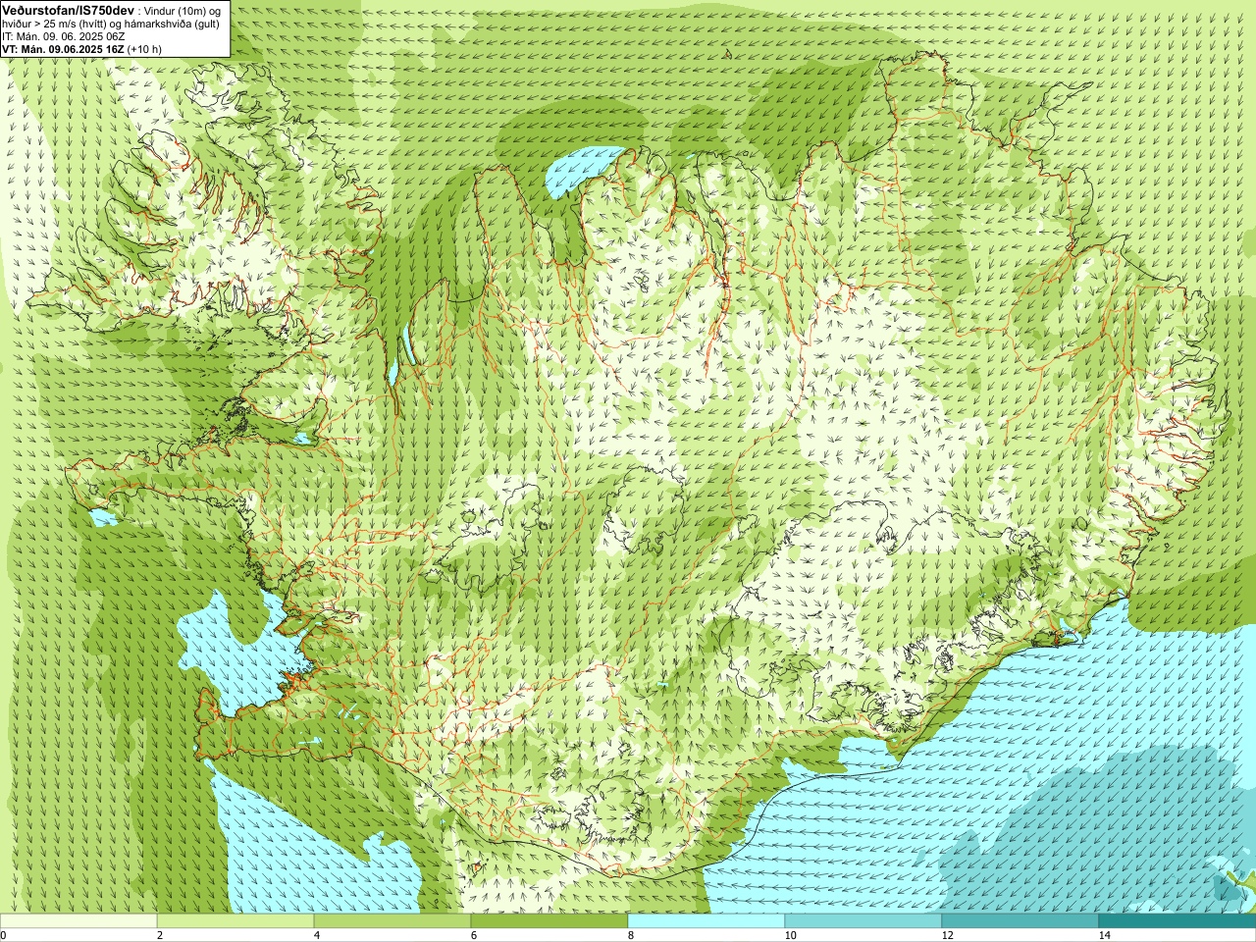
Task: Click the 10–12 m/s cyan legend swatch
Action: click(863, 921)
